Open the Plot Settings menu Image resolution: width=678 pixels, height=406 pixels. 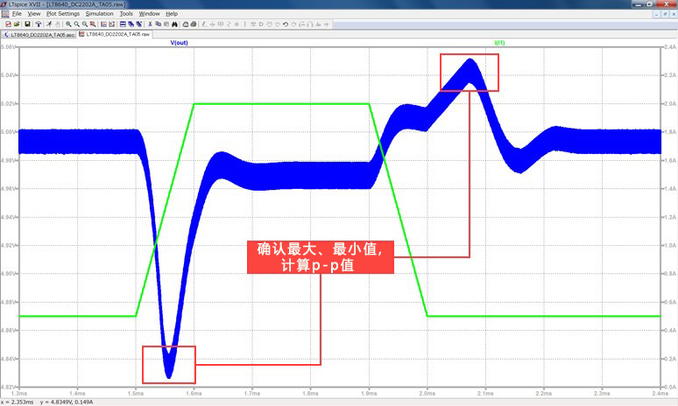pyautogui.click(x=61, y=14)
